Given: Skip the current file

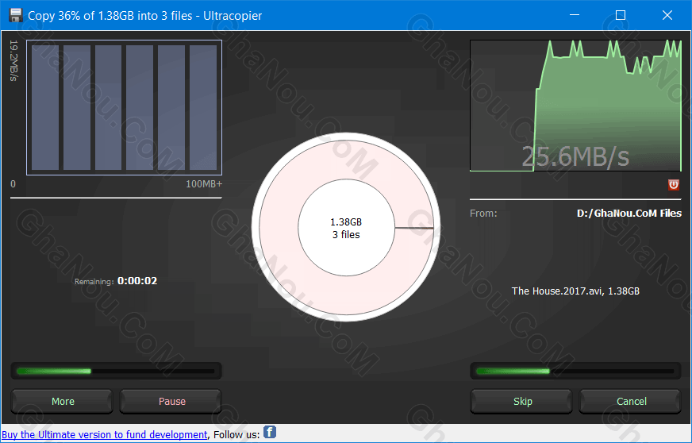Looking at the screenshot, I should coord(522,401).
